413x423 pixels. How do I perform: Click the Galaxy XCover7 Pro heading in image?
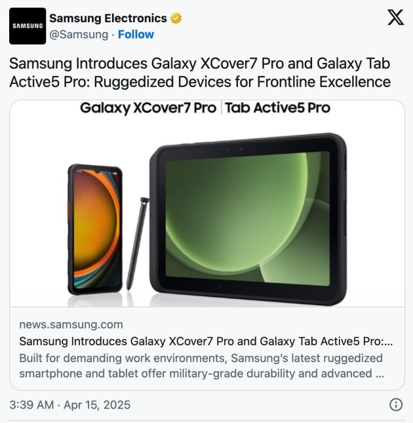[x=148, y=108]
